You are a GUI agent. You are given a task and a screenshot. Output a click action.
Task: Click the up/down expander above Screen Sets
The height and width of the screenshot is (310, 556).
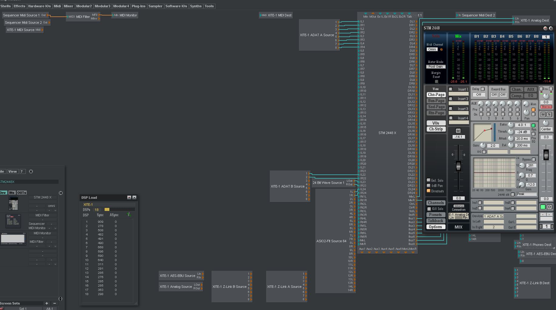tap(60, 299)
